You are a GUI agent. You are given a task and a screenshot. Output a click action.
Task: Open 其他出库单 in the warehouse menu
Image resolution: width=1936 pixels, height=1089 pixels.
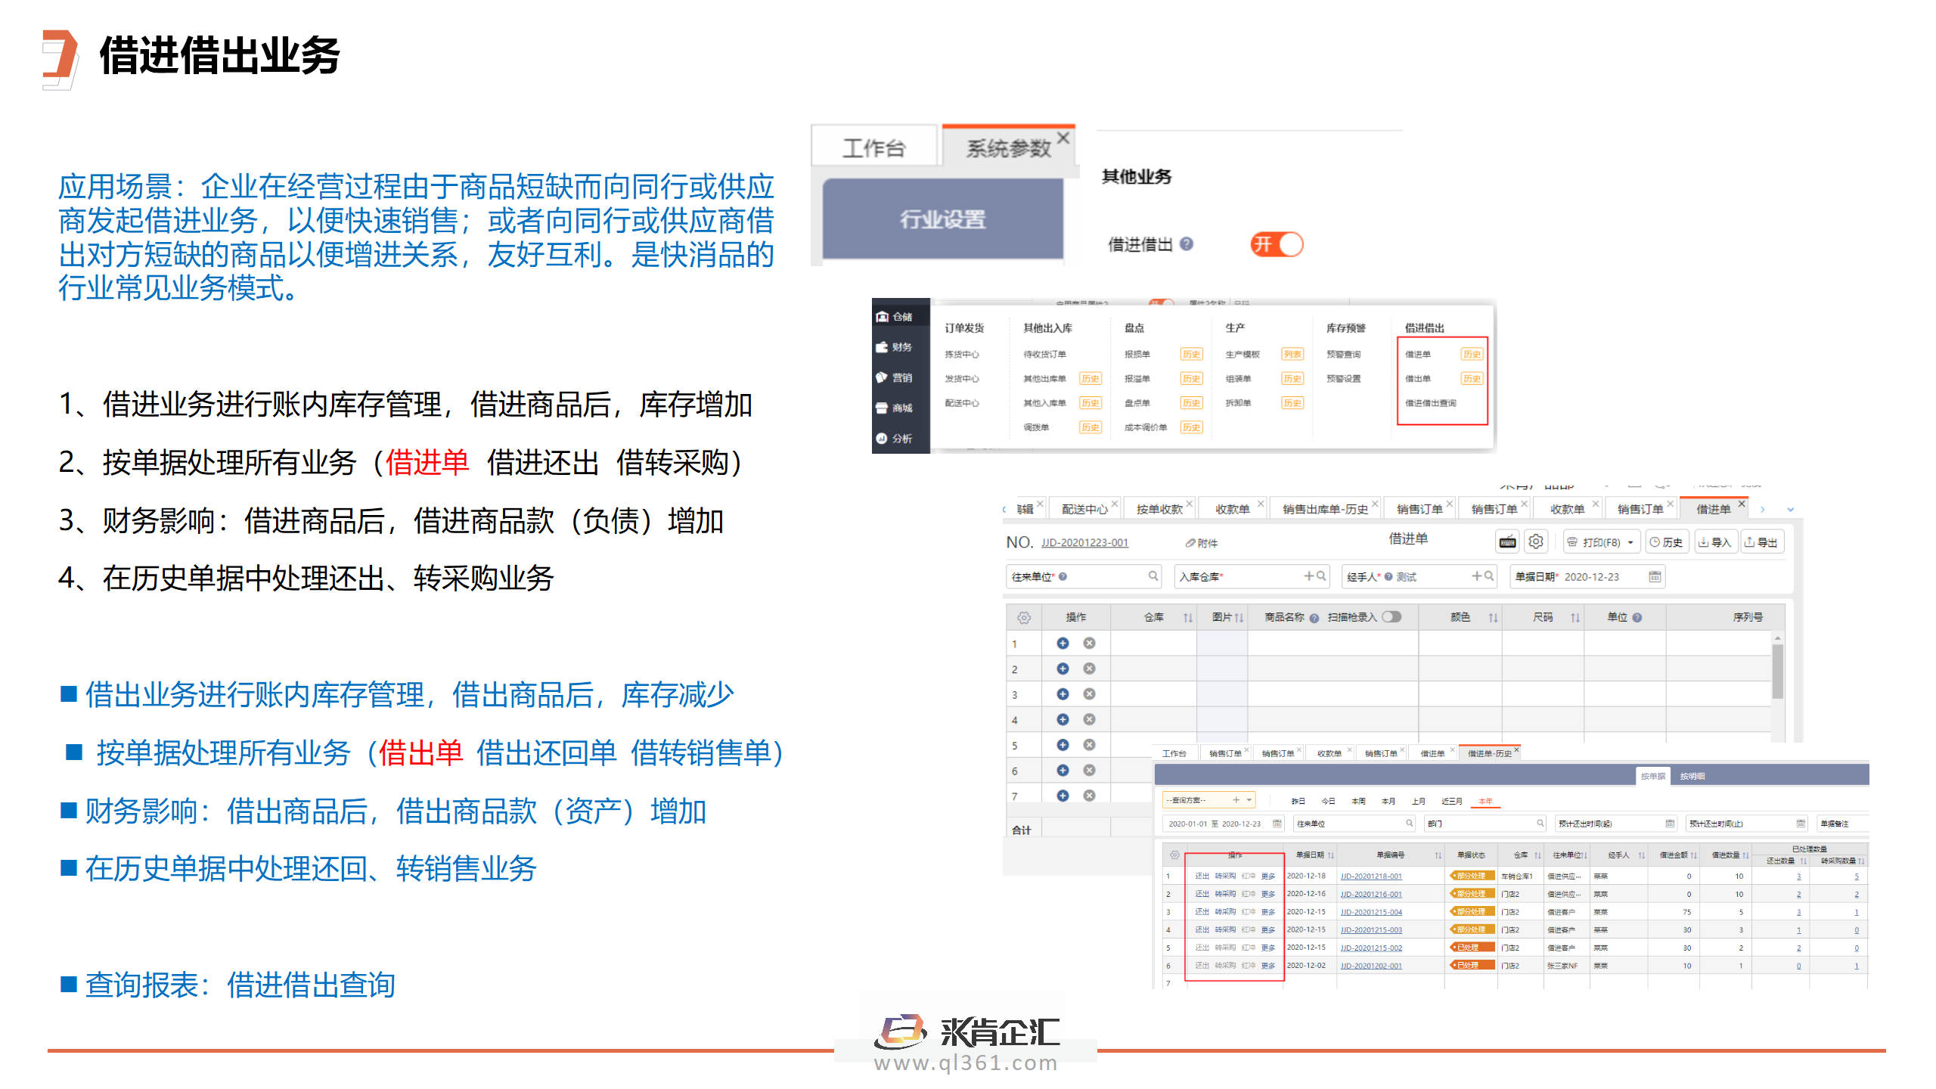pyautogui.click(x=1044, y=378)
